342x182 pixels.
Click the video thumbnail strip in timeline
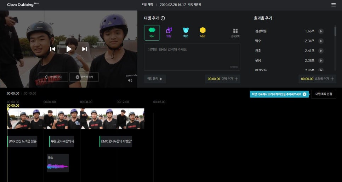(76, 119)
